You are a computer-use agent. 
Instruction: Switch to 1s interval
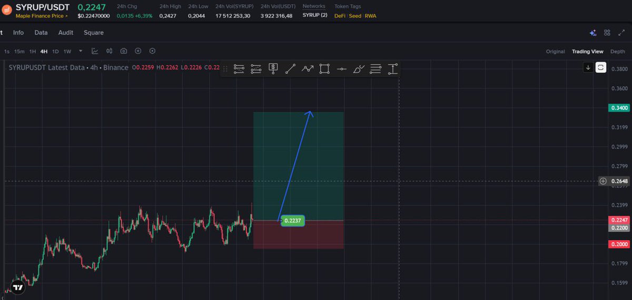[x=7, y=52]
